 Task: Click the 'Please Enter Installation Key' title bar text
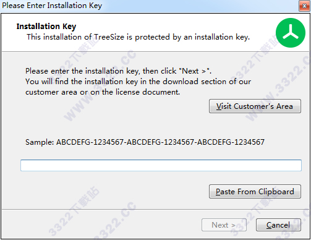(52, 6)
